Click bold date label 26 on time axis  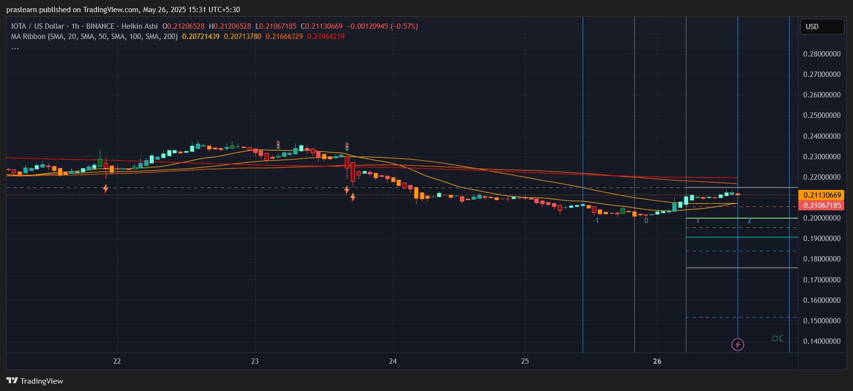(657, 361)
